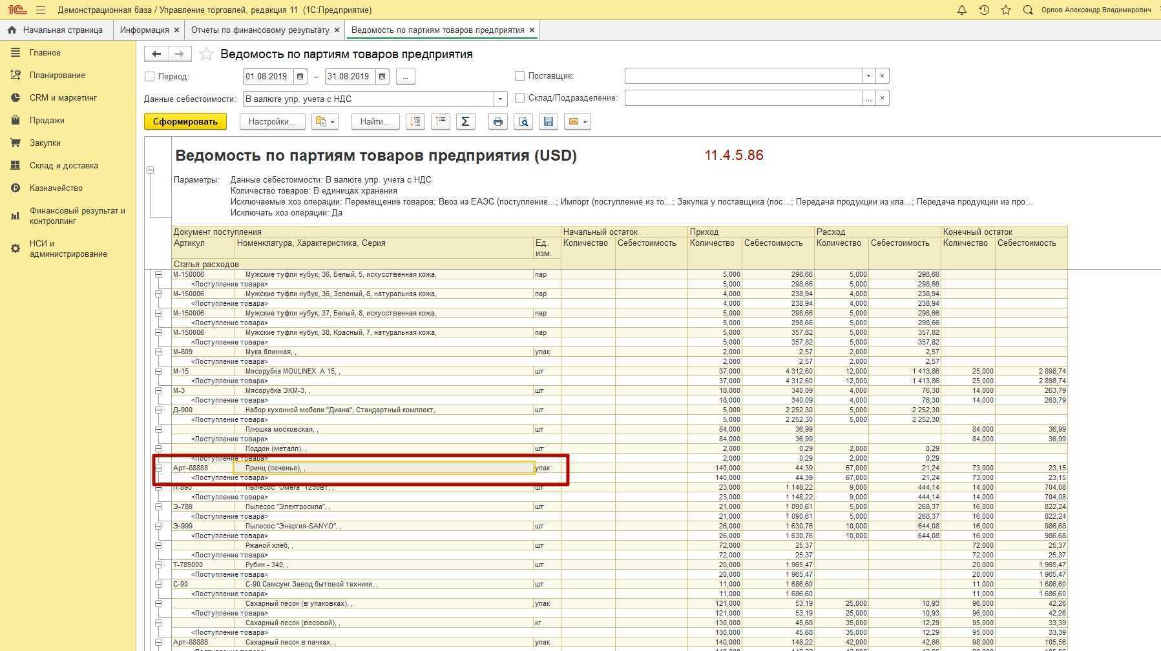Open global search magnifier icon
This screenshot has height=651, width=1161.
[1028, 10]
